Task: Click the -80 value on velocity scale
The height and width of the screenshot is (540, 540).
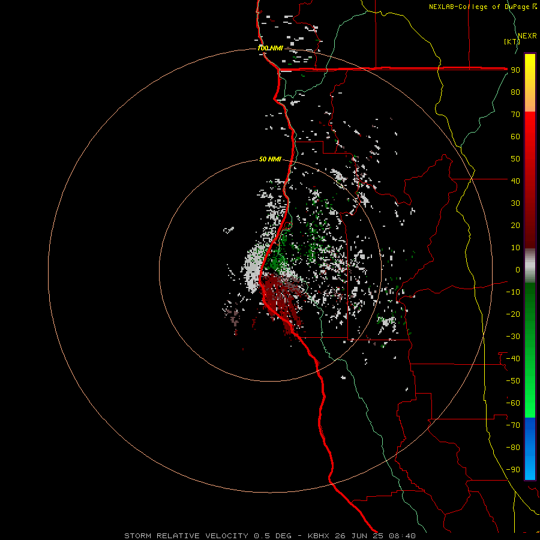Action: [x=513, y=448]
